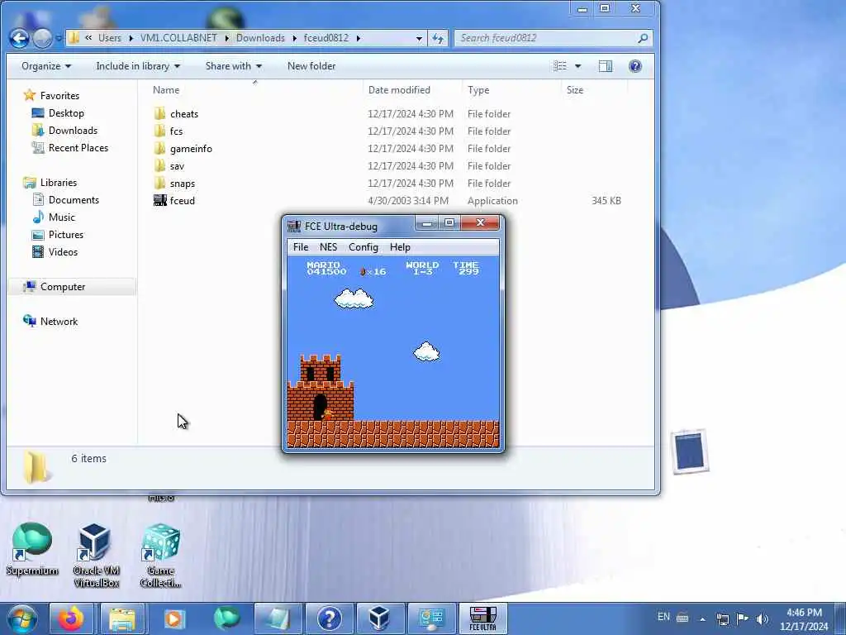Select the fcs folder
The width and height of the screenshot is (846, 635).
[176, 131]
